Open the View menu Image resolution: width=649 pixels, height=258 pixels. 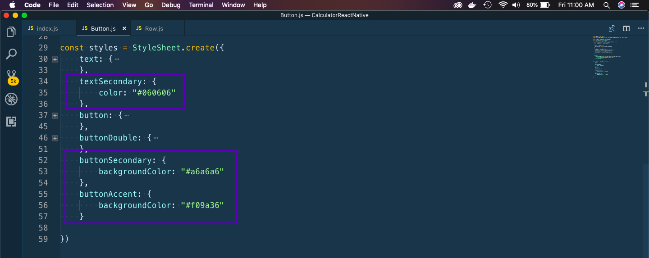point(129,5)
